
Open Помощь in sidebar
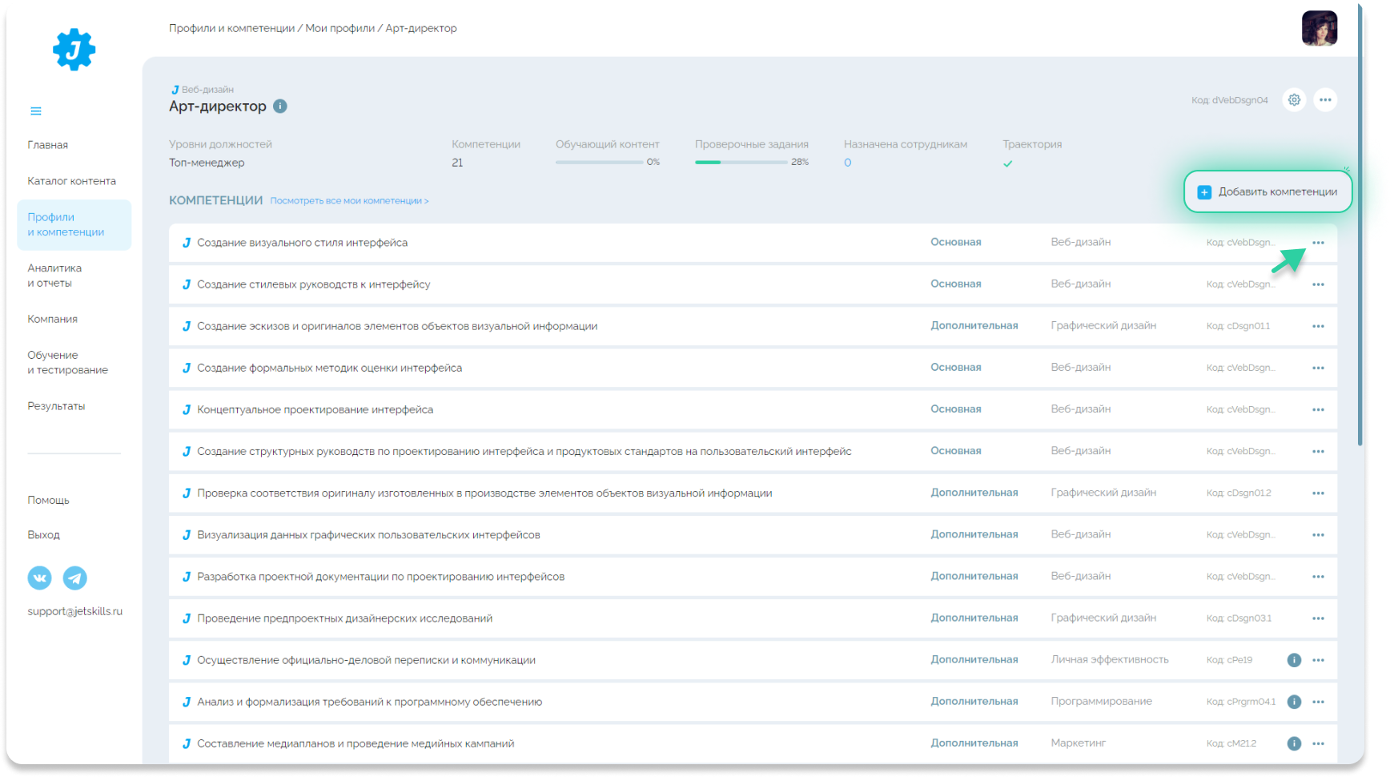coord(49,500)
